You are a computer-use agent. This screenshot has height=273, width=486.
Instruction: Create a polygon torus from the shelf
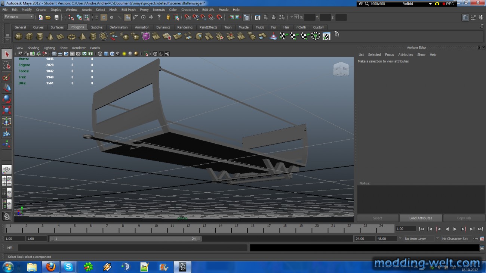tap(71, 36)
